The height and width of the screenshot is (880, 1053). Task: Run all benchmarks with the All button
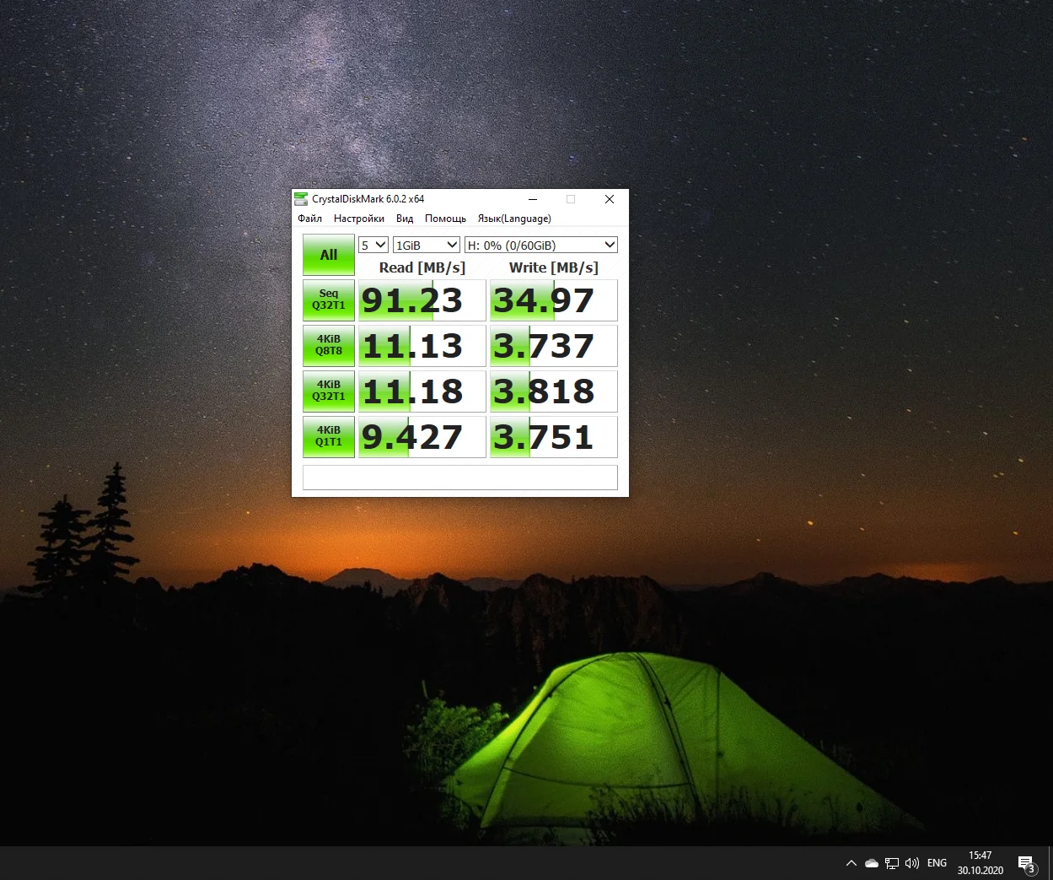tap(329, 255)
